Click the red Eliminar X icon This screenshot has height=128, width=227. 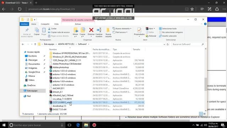[91, 30]
